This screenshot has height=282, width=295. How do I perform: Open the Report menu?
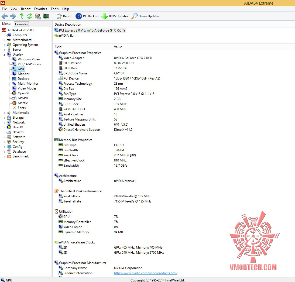coord(26,9)
